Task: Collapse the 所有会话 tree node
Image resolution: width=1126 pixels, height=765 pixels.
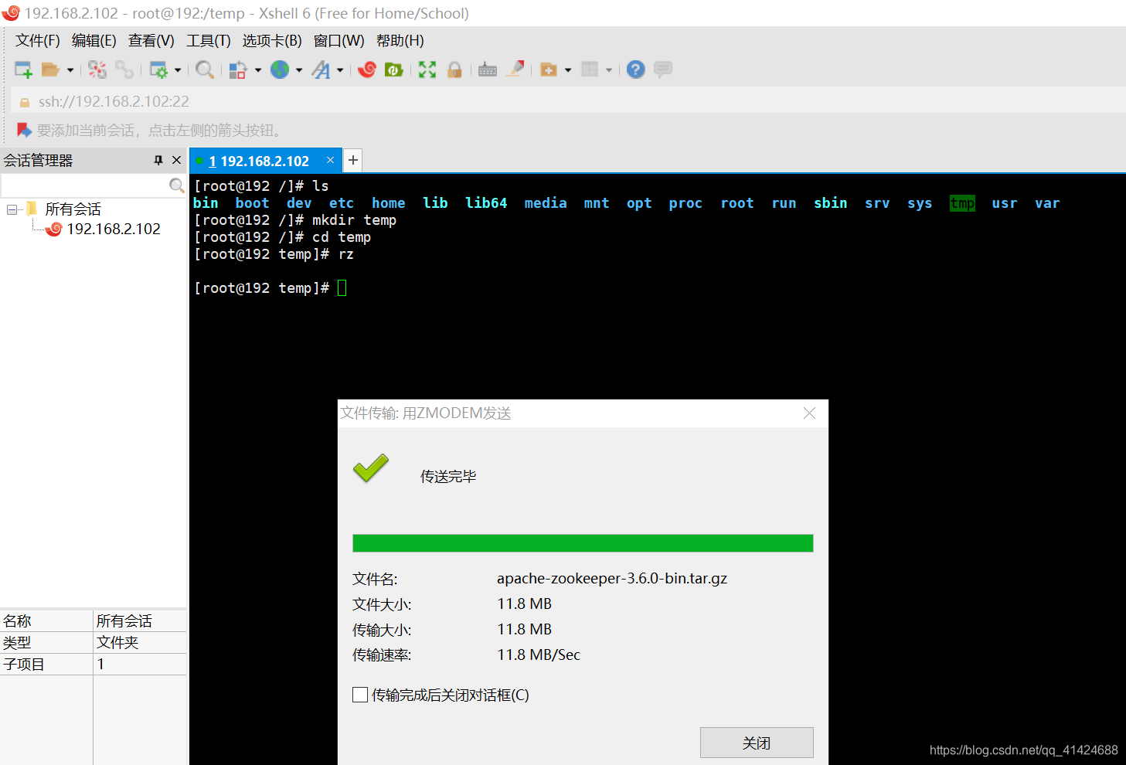Action: (12, 209)
